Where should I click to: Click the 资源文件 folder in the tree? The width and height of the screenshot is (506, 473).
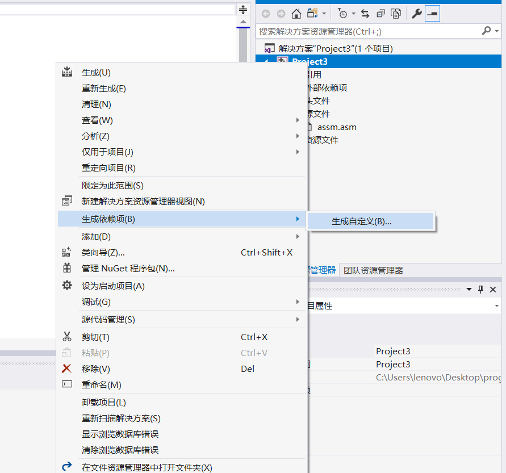(x=323, y=140)
